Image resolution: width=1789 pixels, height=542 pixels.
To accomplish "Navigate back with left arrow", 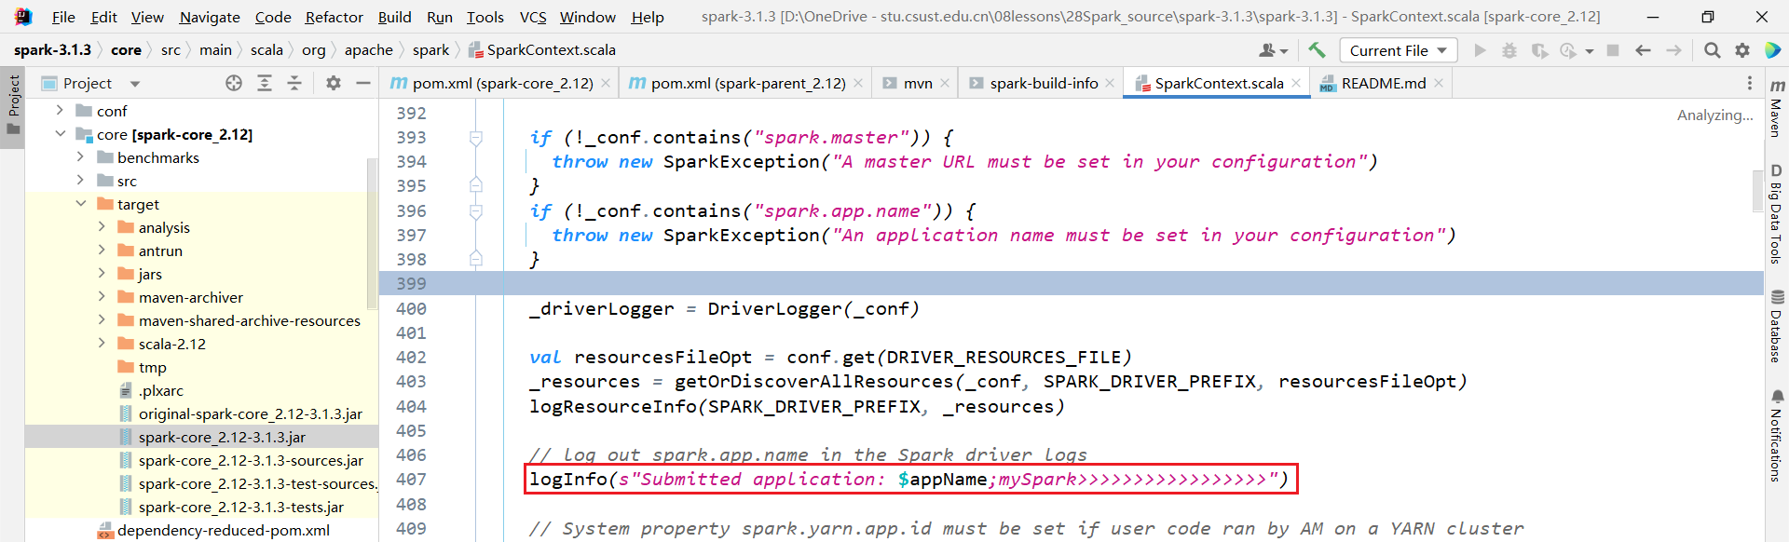I will click(x=1643, y=50).
